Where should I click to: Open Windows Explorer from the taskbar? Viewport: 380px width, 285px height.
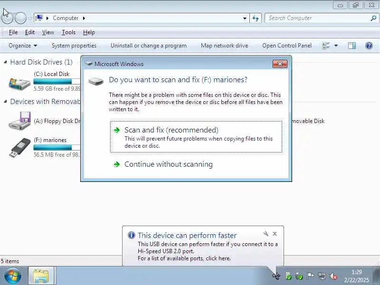tap(41, 276)
